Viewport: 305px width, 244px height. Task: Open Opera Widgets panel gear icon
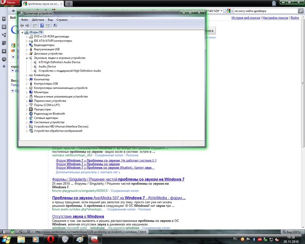point(4,27)
